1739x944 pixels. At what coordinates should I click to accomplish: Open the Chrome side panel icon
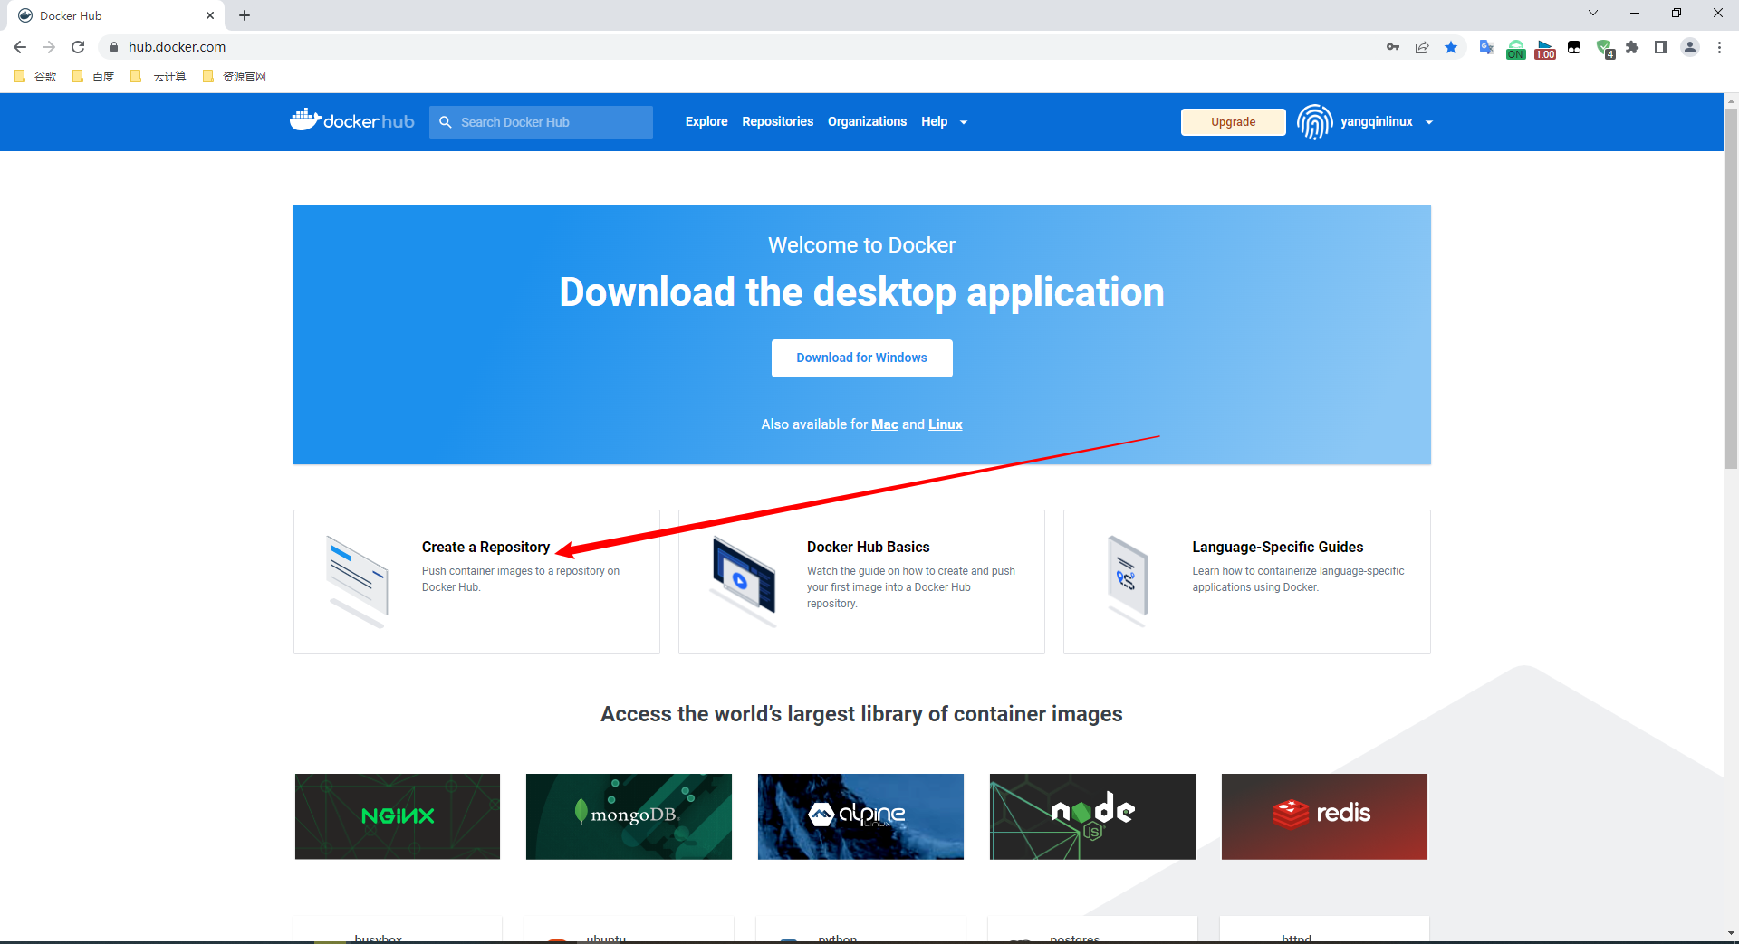(1661, 47)
